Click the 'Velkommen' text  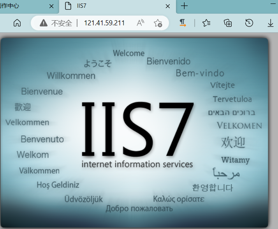27,122
